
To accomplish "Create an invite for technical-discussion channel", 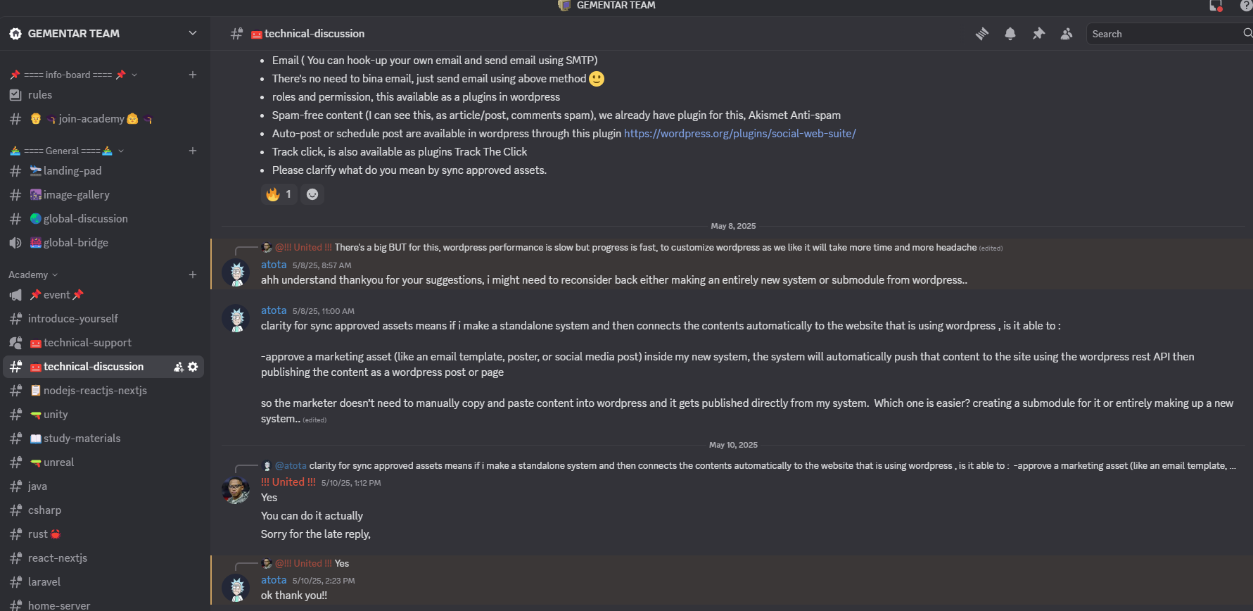I will tap(178, 366).
